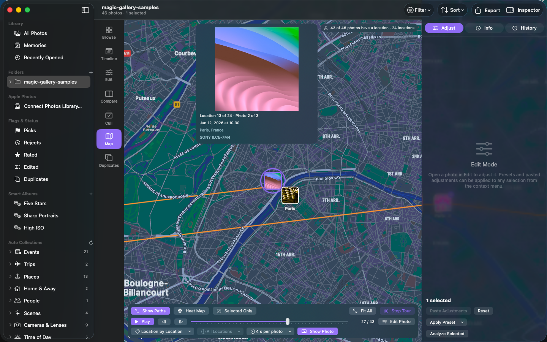Switch to the Info tab
The height and width of the screenshot is (342, 547).
click(484, 28)
